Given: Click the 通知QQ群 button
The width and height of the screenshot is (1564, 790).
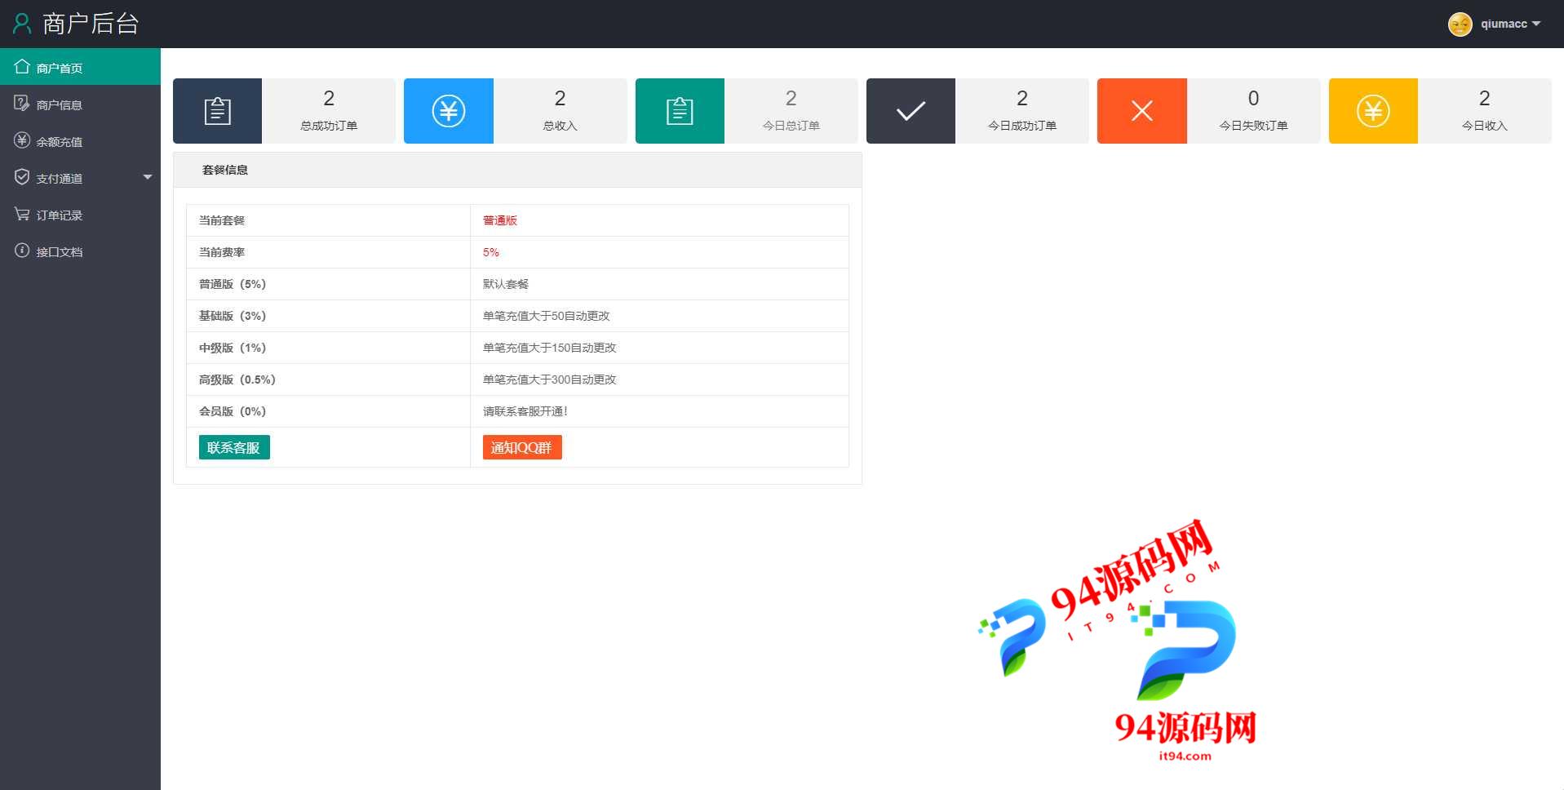Looking at the screenshot, I should point(522,447).
